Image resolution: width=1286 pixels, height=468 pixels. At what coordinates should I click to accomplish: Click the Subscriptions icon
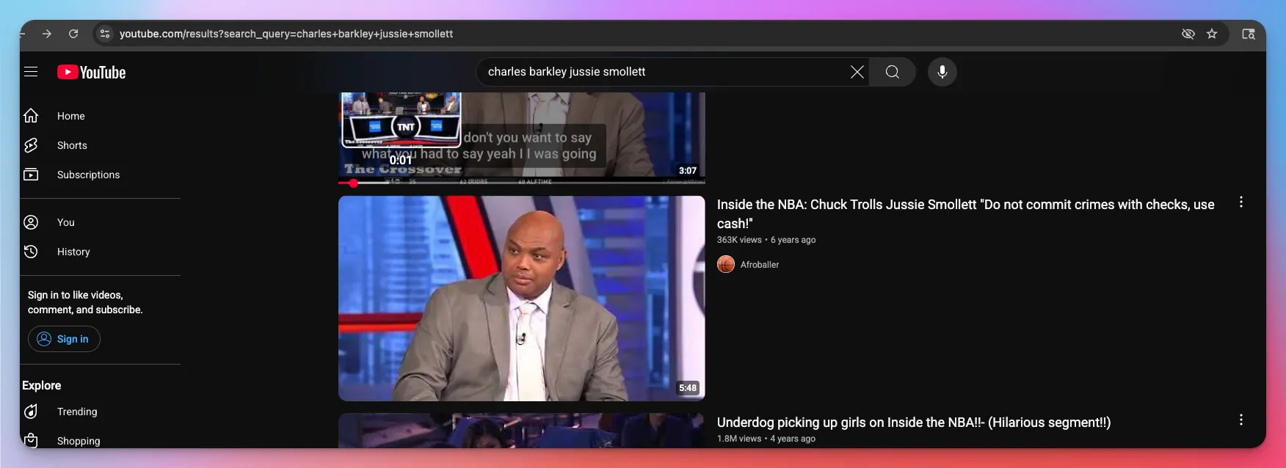tap(31, 175)
